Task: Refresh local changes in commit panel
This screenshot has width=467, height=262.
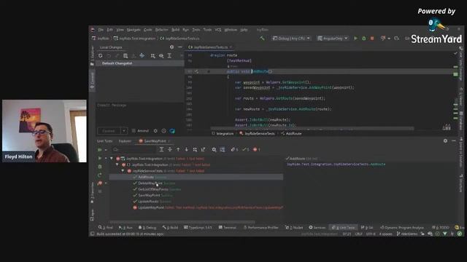Action: (101, 55)
